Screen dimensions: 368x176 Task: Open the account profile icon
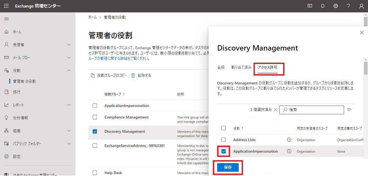pos(362,6)
